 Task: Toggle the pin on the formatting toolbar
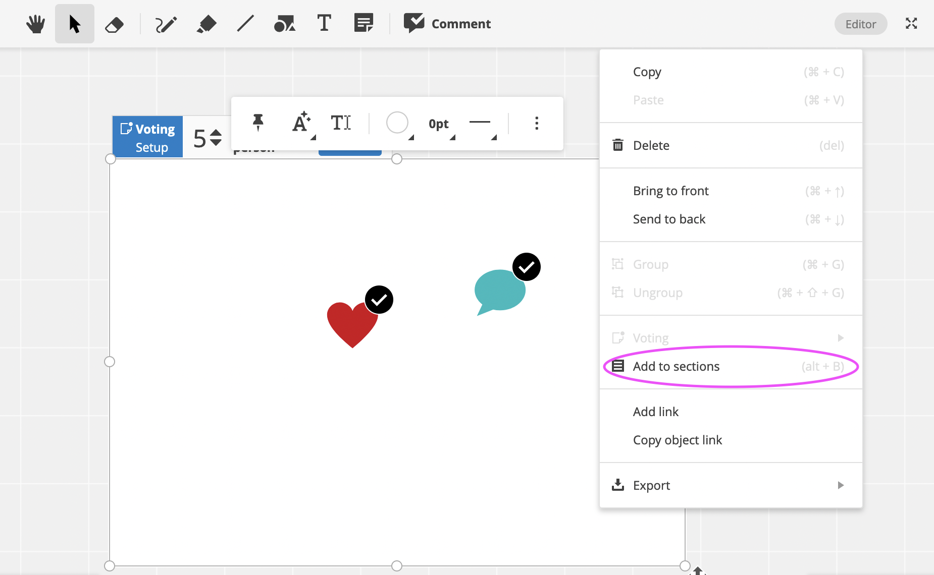258,123
